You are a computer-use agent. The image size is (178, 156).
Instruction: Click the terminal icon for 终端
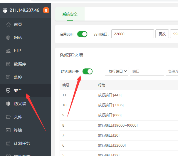pyautogui.click(x=8, y=130)
